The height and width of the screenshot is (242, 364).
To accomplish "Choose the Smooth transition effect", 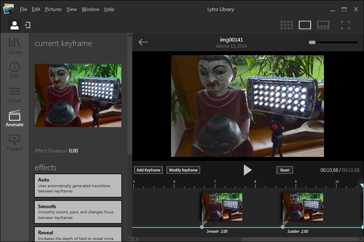I will [x=78, y=212].
